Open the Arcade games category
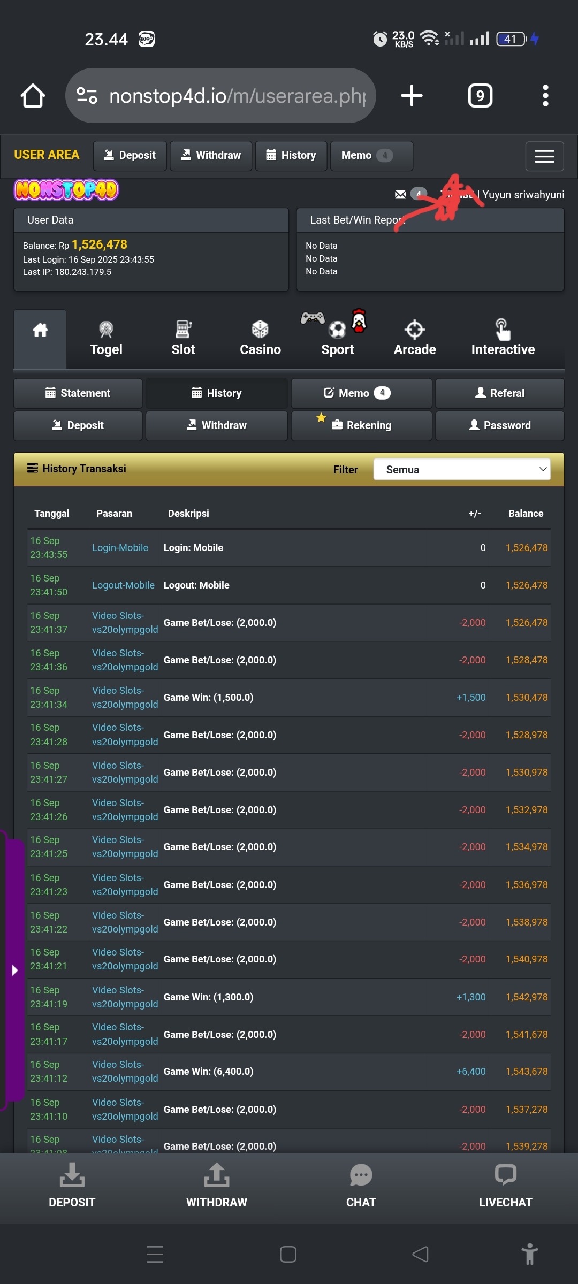 pyautogui.click(x=415, y=339)
